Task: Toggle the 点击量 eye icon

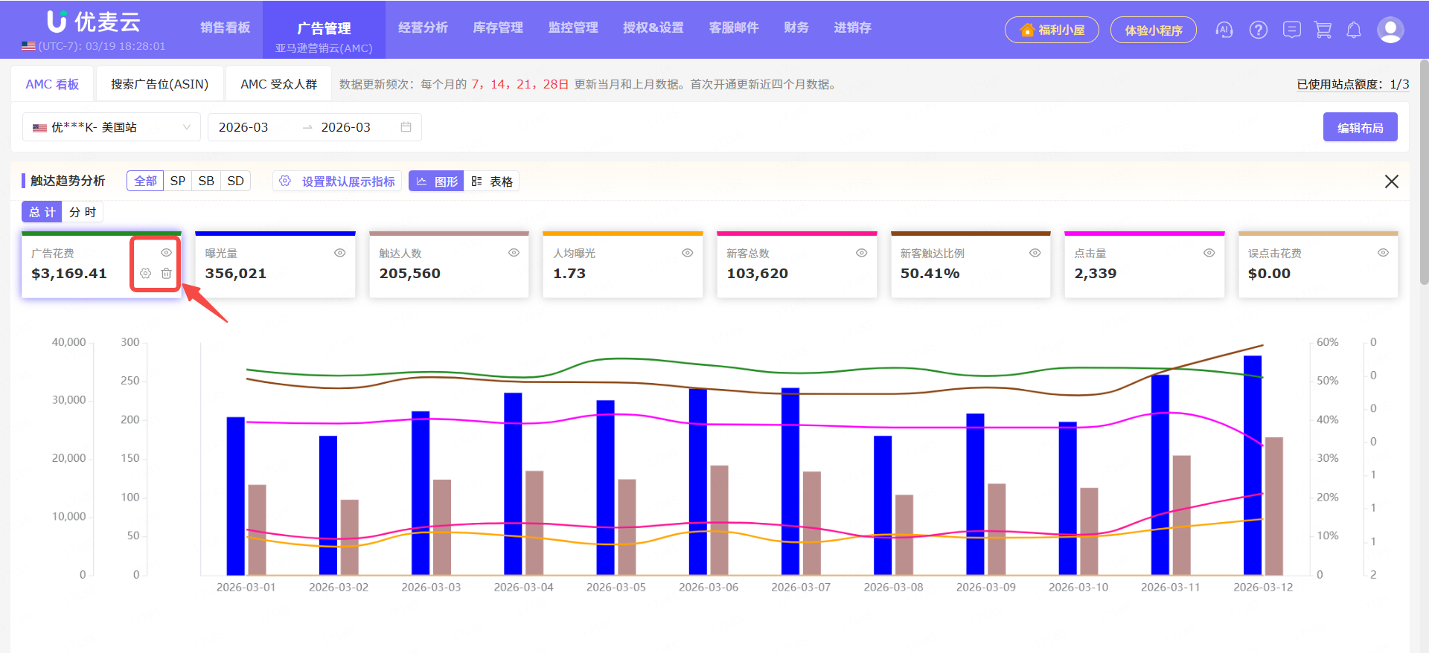Action: (x=1209, y=253)
